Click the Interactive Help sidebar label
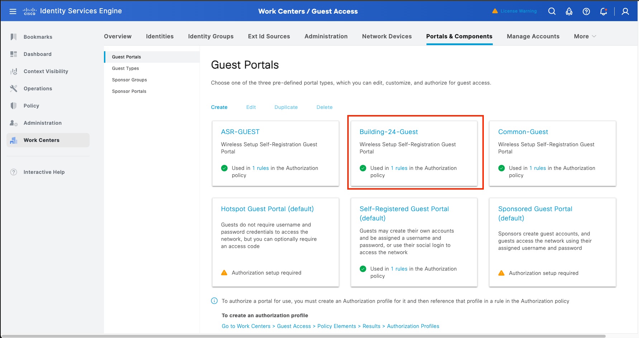Screen dimensions: 639x338 click(x=44, y=172)
